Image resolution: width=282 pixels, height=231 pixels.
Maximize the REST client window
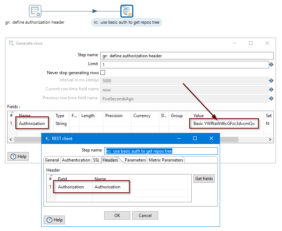pos(195,138)
